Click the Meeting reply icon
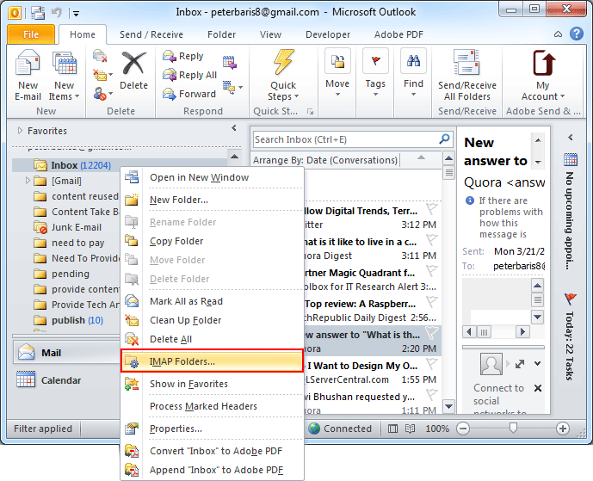Screen dimensions: 593x481 (230, 63)
